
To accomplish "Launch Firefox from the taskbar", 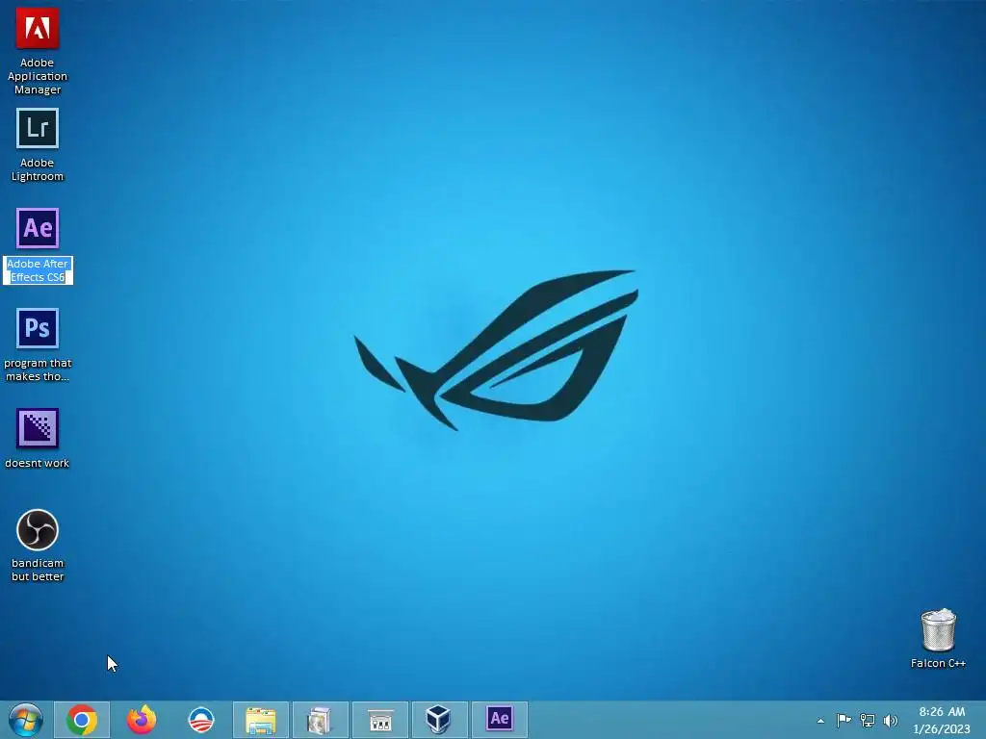I will 142,720.
